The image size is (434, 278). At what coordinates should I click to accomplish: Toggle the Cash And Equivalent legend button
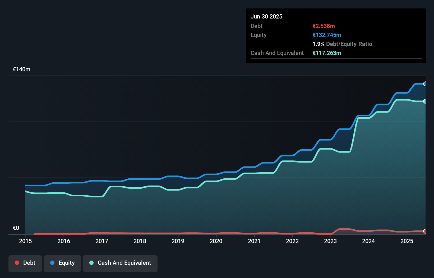click(x=120, y=263)
